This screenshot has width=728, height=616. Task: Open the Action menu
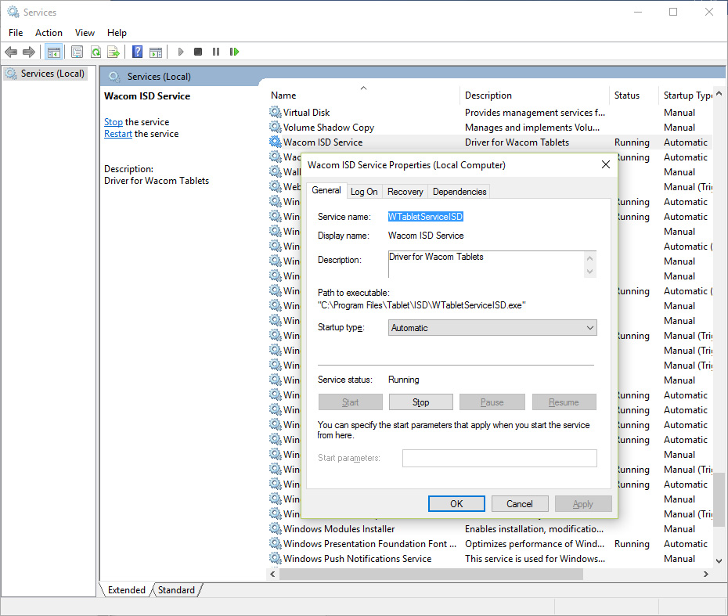49,33
